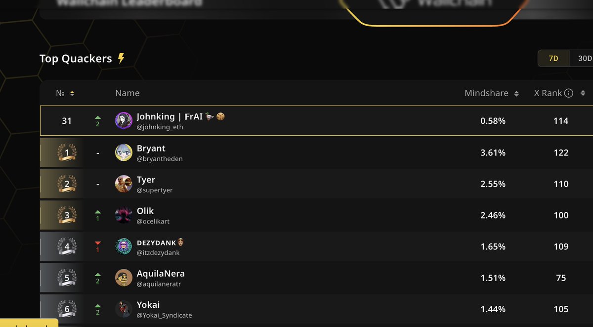Open Yokai's profile avatar
Image resolution: width=593 pixels, height=327 pixels.
click(x=124, y=309)
